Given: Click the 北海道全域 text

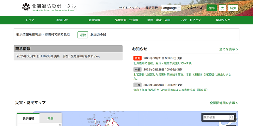Looking at the screenshot, I should (x=98, y=35).
